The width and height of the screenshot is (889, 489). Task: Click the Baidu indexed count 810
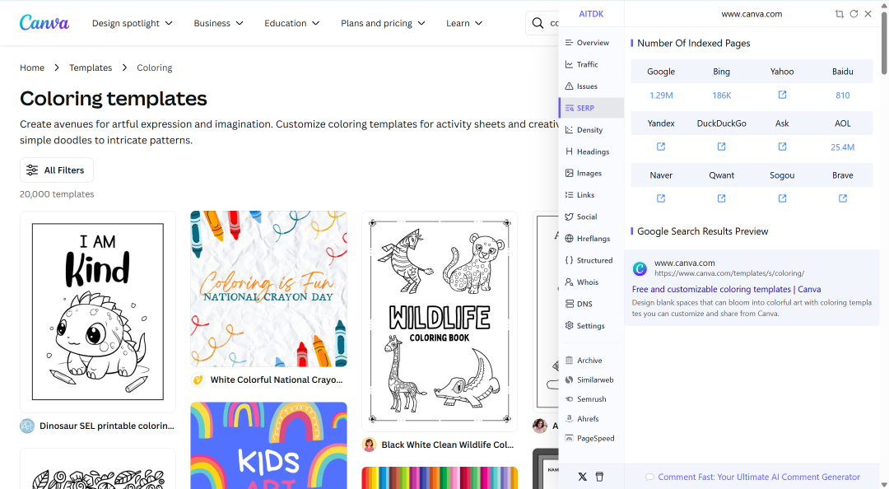pyautogui.click(x=843, y=95)
